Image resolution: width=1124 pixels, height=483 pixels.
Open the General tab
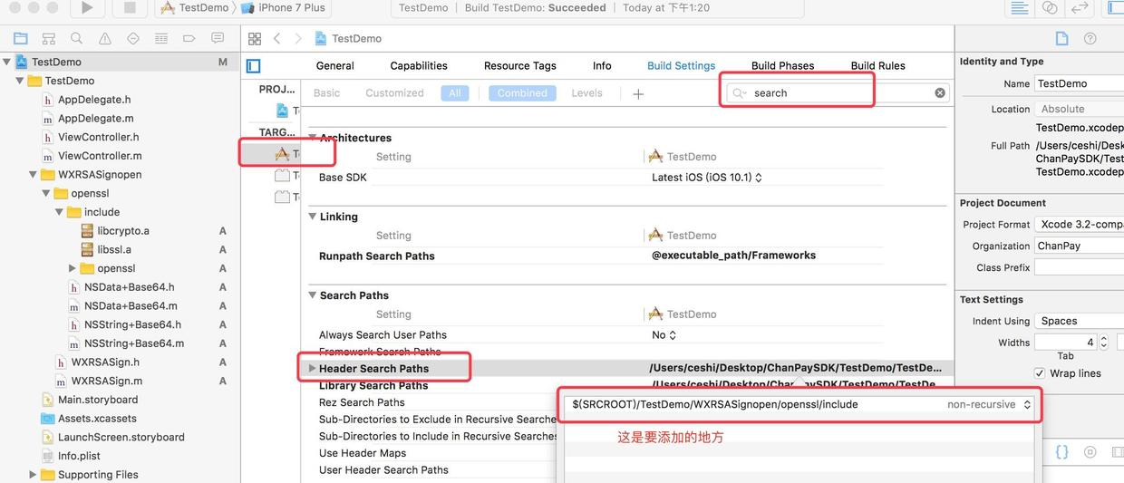[x=334, y=66]
